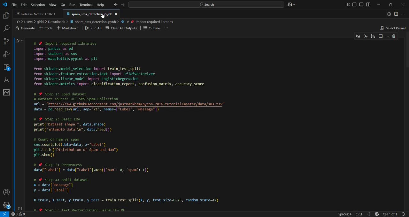Toggle the Primary Side Bar visibility
The width and height of the screenshot is (409, 217).
[354, 4]
